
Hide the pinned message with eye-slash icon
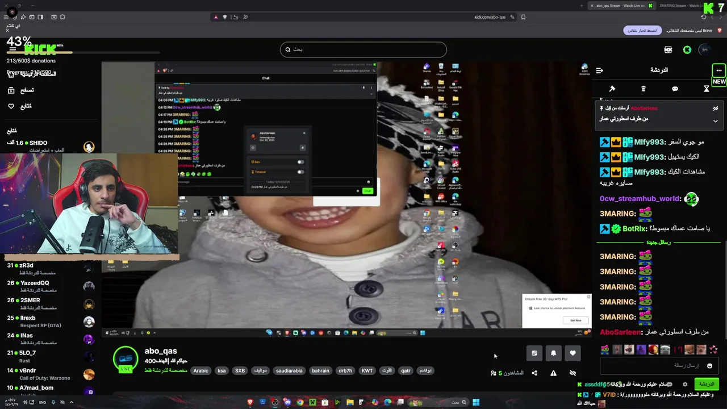coord(716,108)
